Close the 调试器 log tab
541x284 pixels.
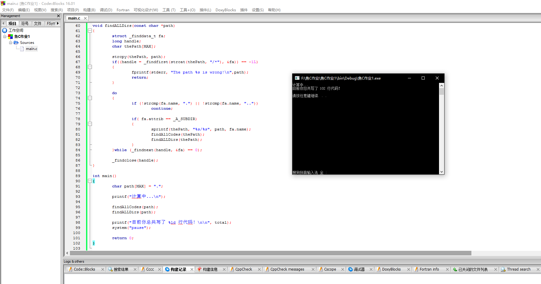tap(371, 269)
